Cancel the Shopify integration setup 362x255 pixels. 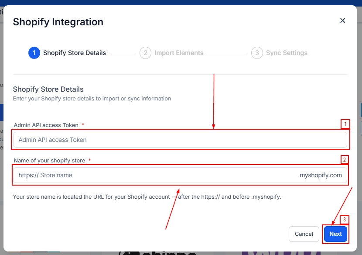(304, 234)
